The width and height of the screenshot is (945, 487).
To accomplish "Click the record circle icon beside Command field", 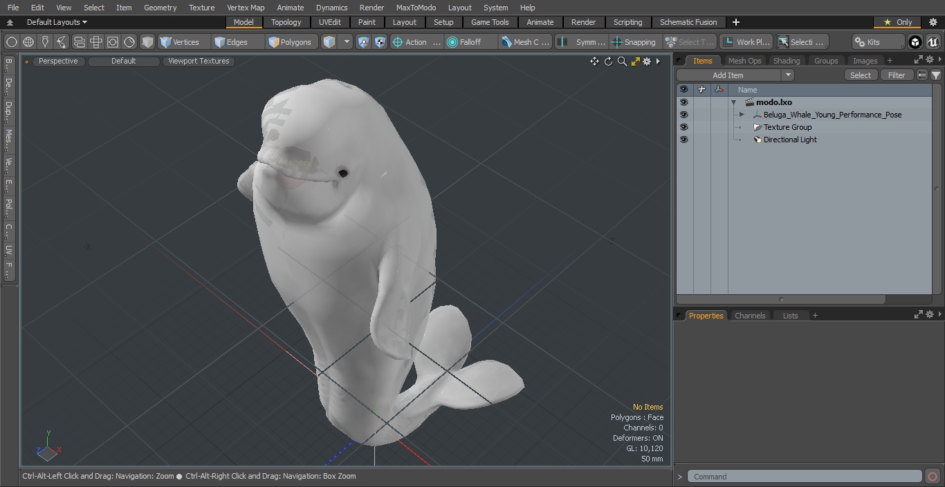I will [933, 477].
